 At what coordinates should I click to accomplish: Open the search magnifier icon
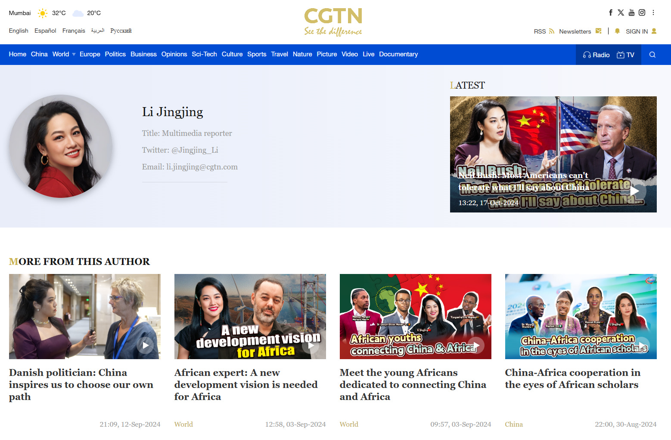(x=652, y=55)
